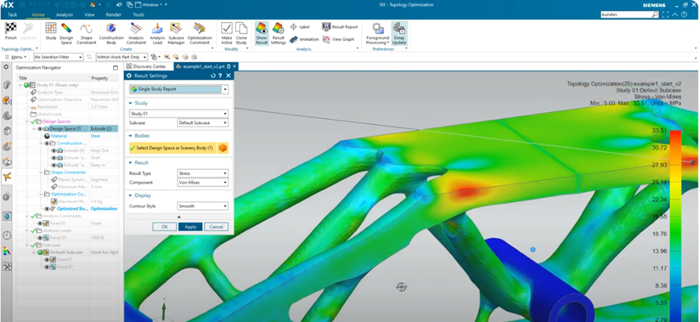Click the Construction Body tool
The width and height of the screenshot is (700, 322).
tap(111, 33)
